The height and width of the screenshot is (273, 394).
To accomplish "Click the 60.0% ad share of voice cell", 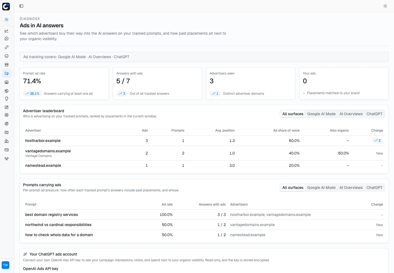I will [294, 141].
